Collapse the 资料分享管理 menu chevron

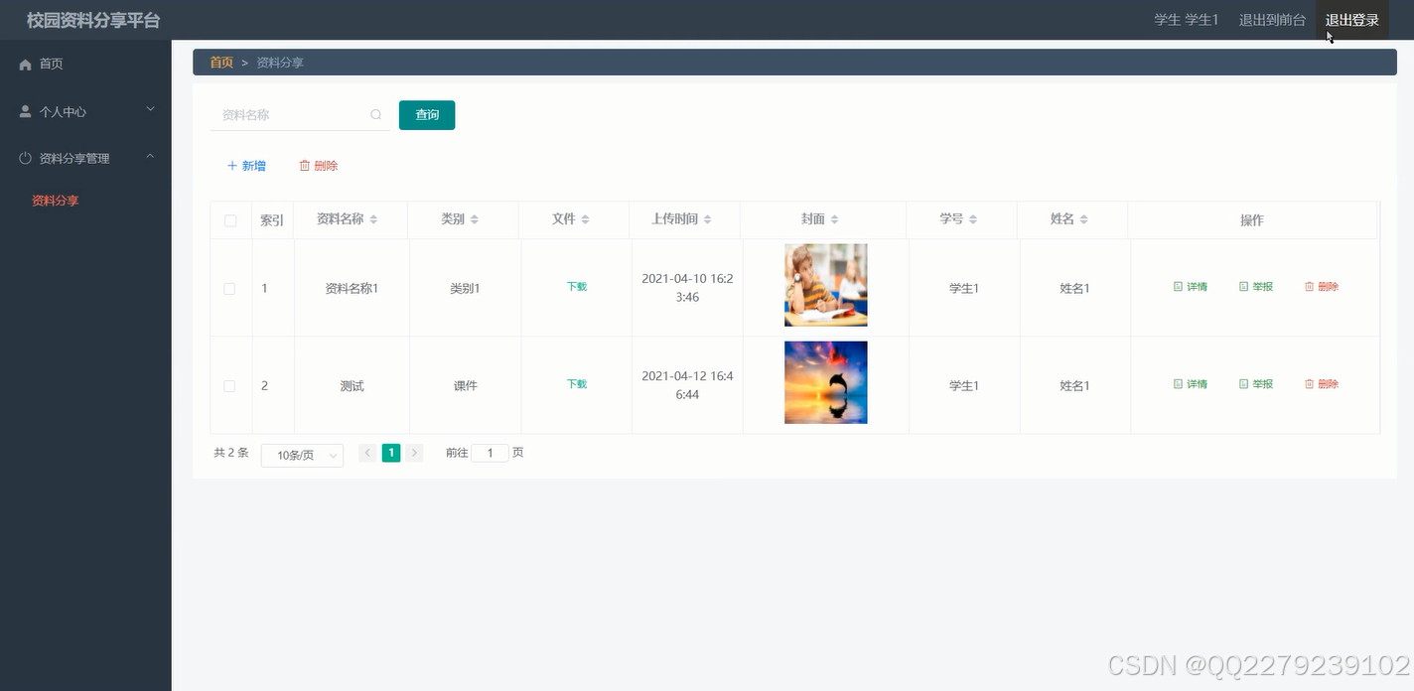pyautogui.click(x=150, y=157)
